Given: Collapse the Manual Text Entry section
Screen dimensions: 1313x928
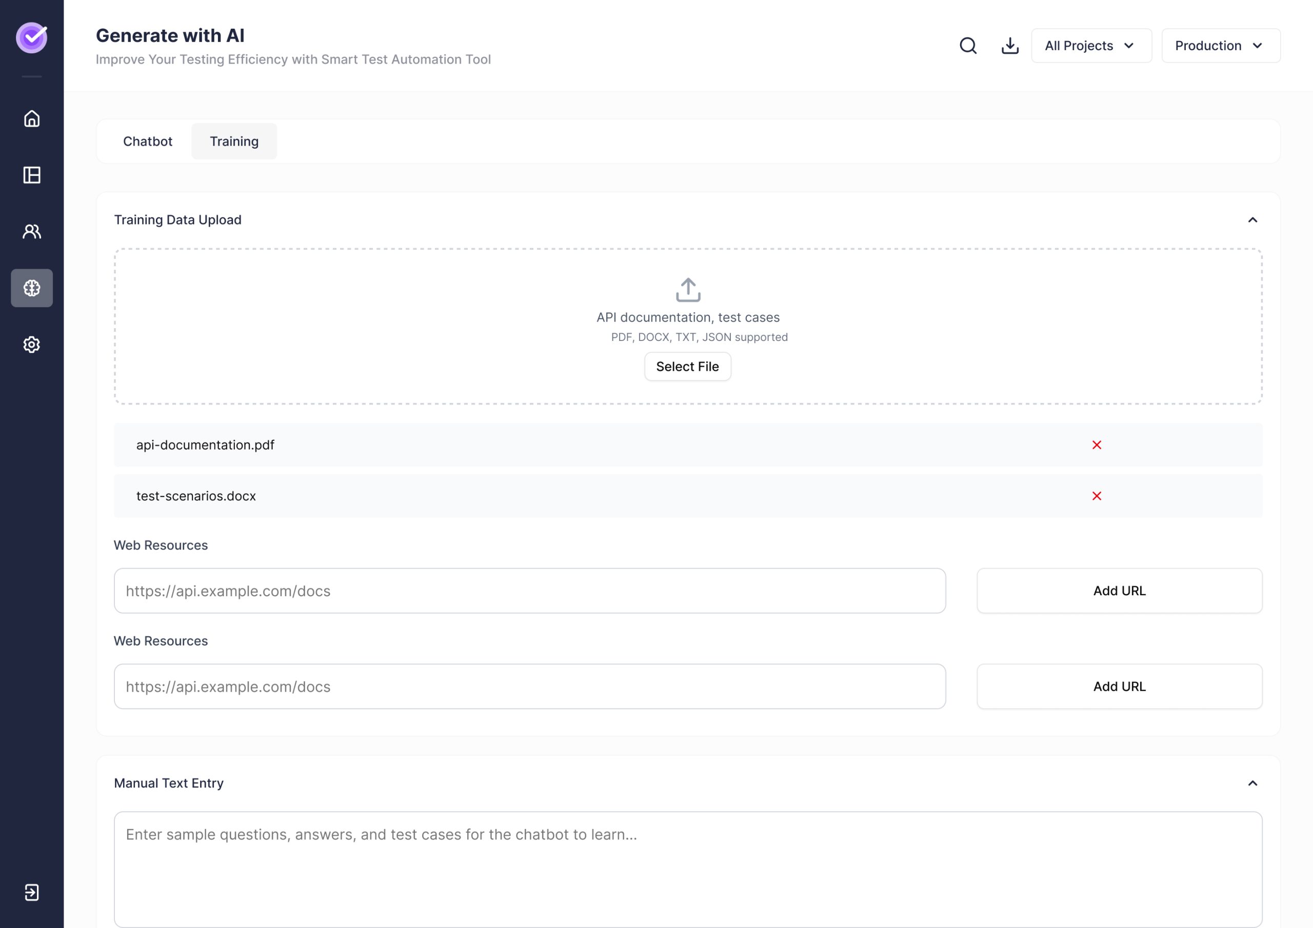Looking at the screenshot, I should (x=1252, y=783).
